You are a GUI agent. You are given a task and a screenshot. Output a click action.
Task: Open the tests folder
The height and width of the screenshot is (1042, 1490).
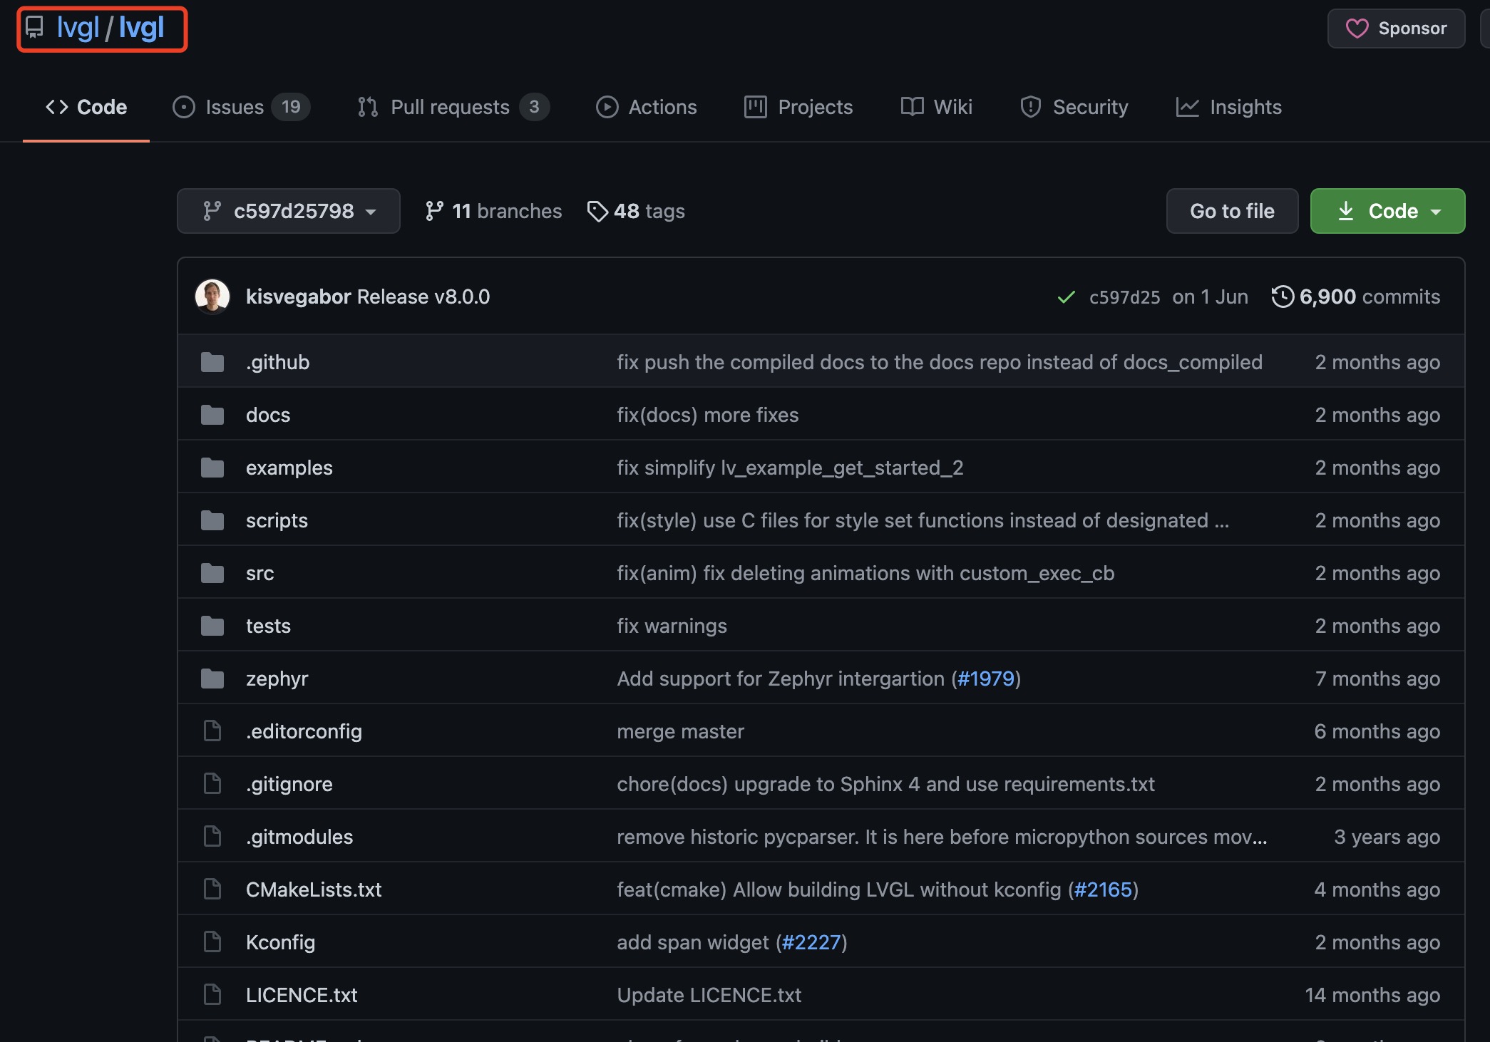click(268, 626)
